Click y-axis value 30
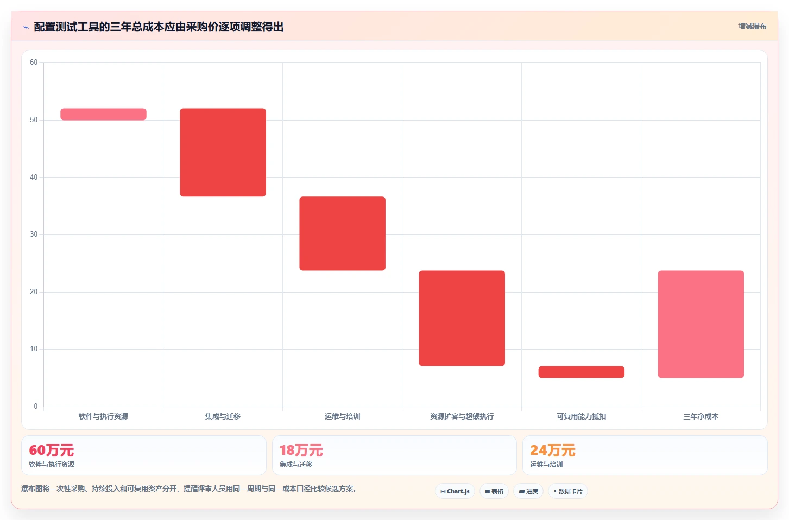 click(34, 234)
